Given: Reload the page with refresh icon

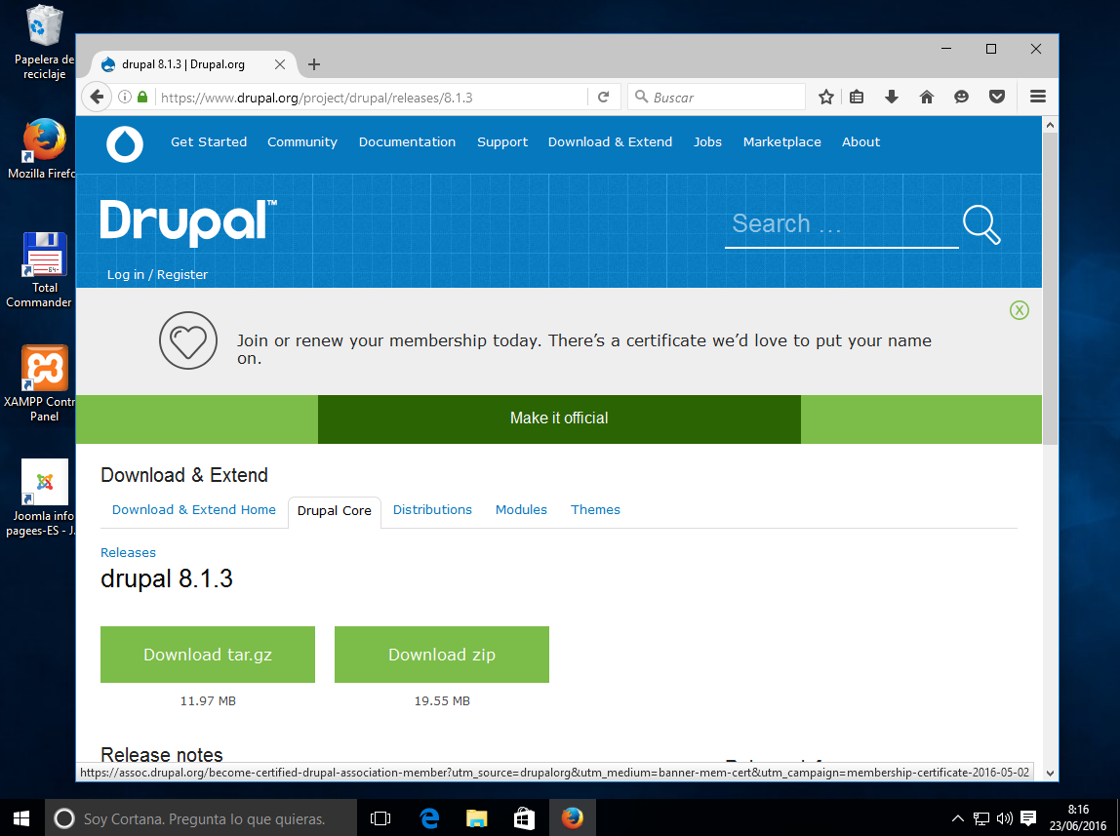Looking at the screenshot, I should click(x=604, y=98).
